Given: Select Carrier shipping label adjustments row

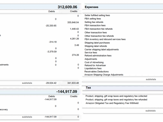Looking at the screenshot, I should (x=102, y=50).
